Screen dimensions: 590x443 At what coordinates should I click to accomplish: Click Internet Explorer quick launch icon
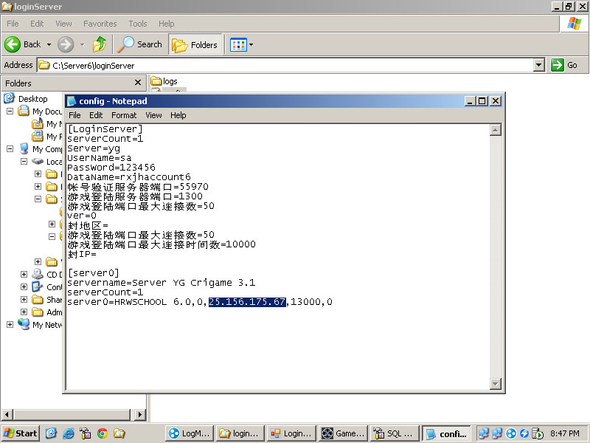68,433
